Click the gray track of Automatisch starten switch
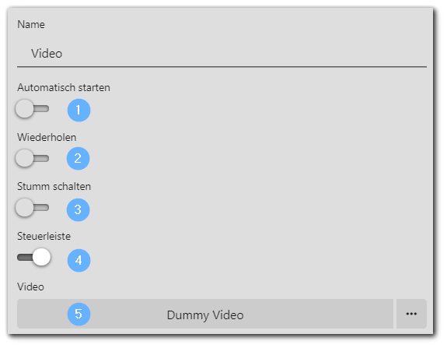Image resolution: width=447 pixels, height=348 pixels. click(x=41, y=109)
